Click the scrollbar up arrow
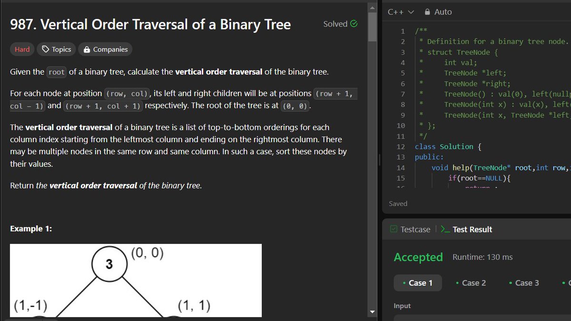 [x=373, y=7]
